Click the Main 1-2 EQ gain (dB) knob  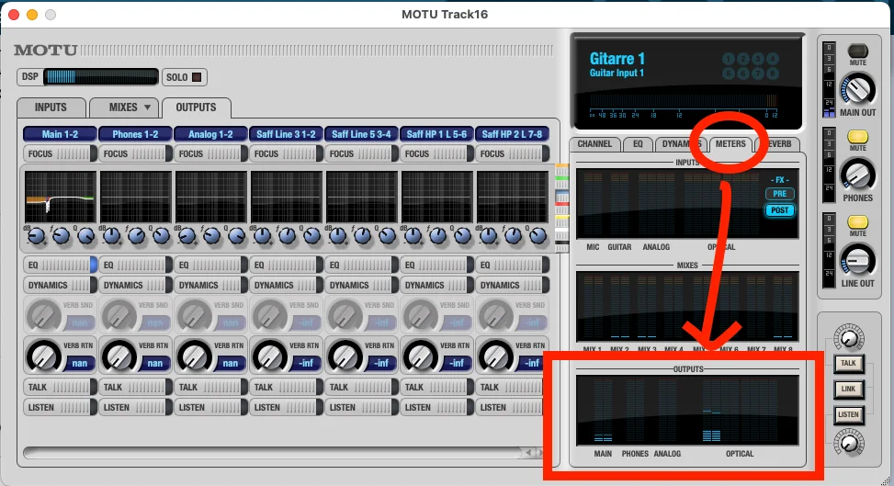pos(36,235)
